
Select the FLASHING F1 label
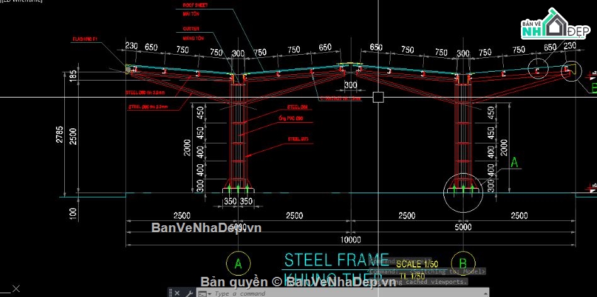pos(84,40)
